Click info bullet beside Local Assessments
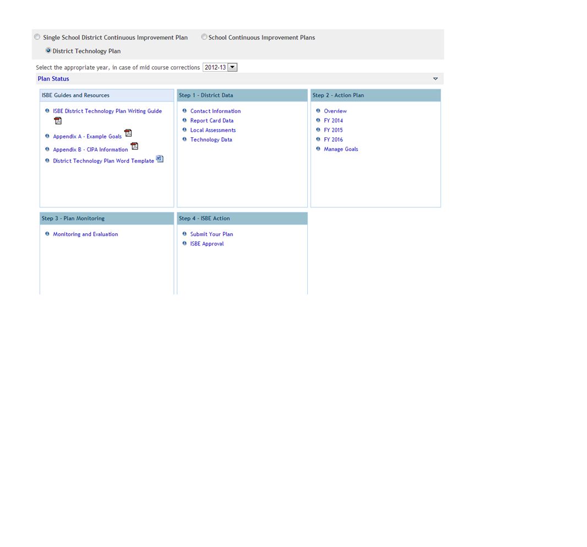Screen dimensions: 587x547 pos(184,130)
